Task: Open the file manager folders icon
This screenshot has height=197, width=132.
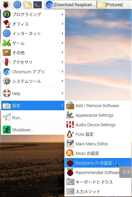Action: pos(27,5)
